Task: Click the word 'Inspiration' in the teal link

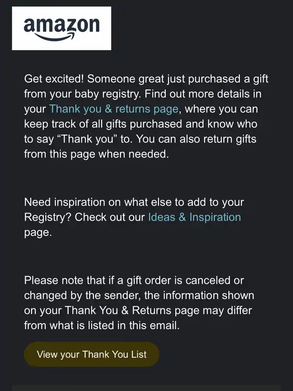Action: (215, 217)
